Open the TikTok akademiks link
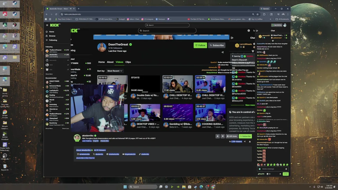 pyautogui.click(x=144, y=154)
